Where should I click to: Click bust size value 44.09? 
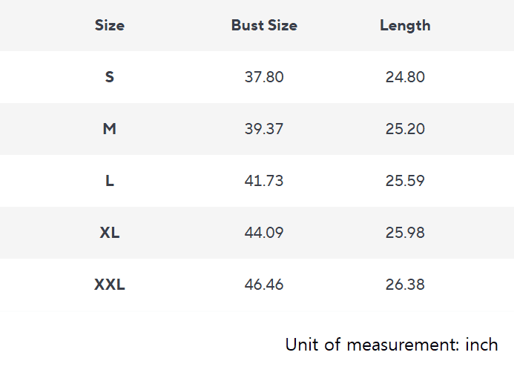pos(264,233)
